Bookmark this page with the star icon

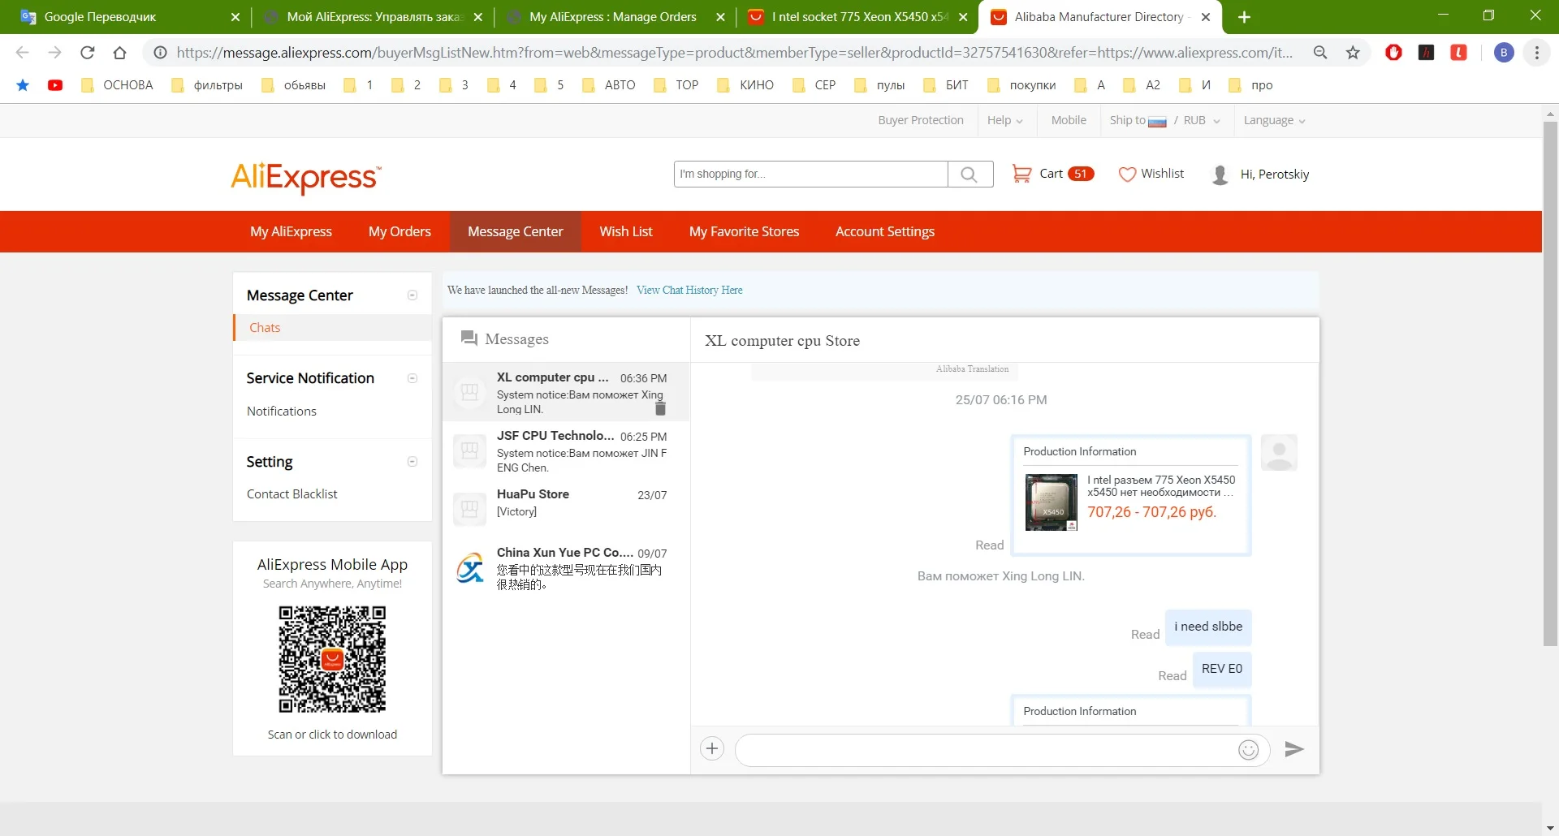point(1353,53)
